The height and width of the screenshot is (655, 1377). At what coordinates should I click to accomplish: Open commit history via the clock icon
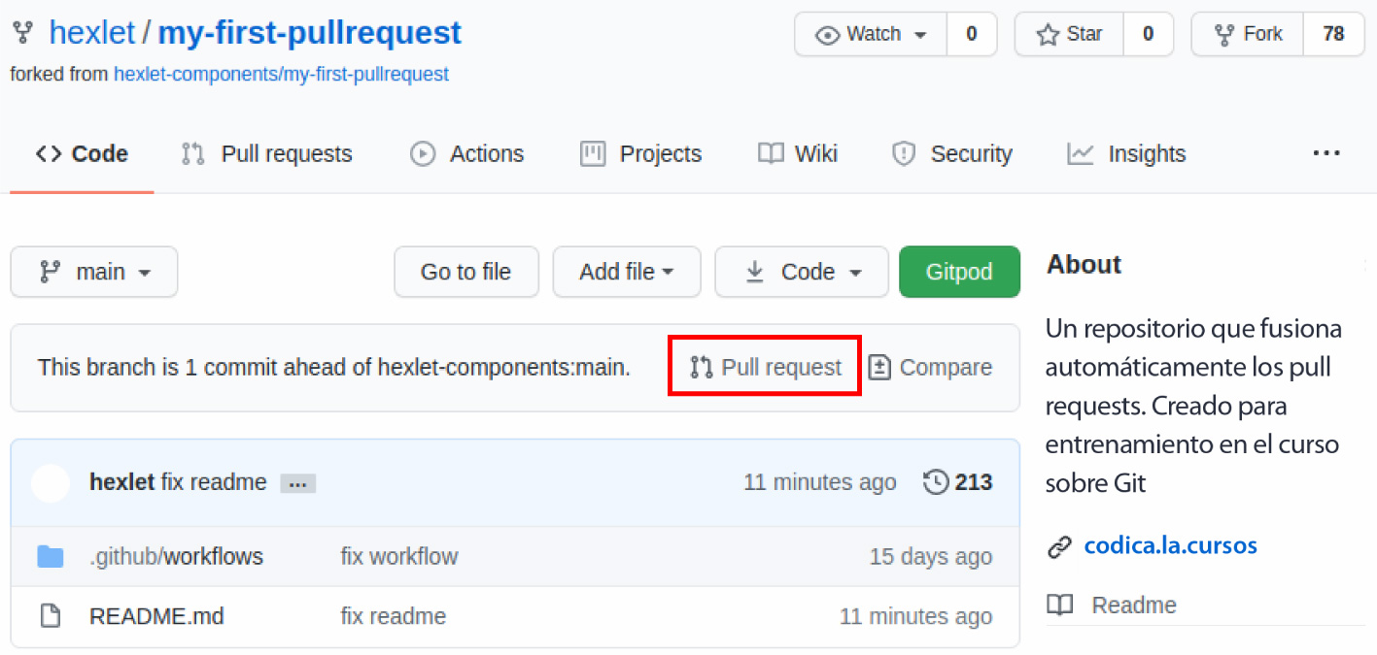(x=935, y=481)
